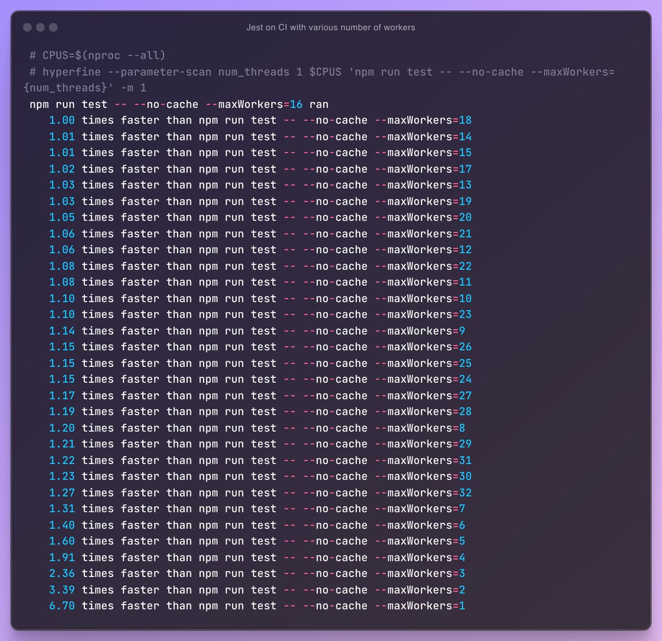Select the comment line '# CPUS=$(nproc --all)'
662x641 pixels.
point(98,55)
